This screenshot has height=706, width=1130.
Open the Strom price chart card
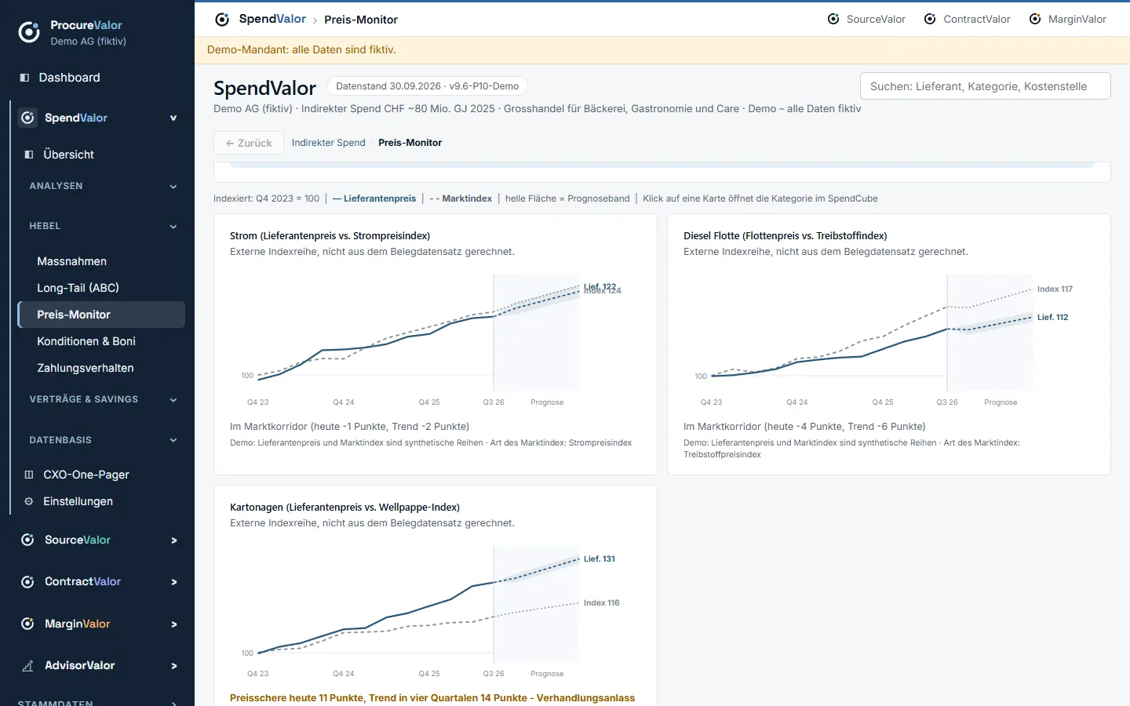[436, 344]
